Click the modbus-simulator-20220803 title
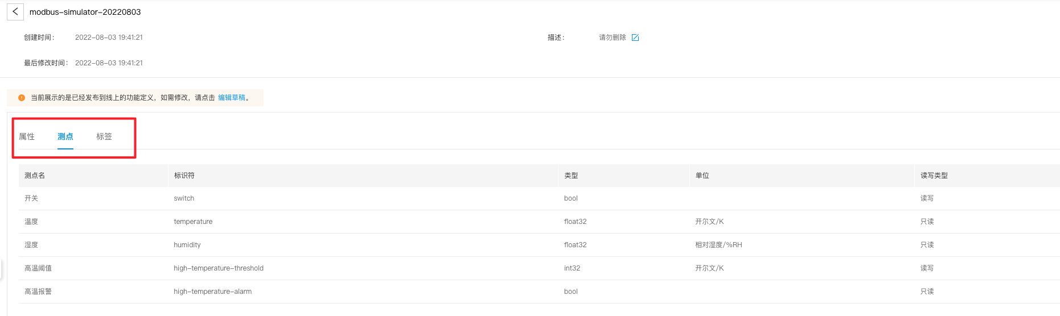The width and height of the screenshot is (1060, 316). tap(85, 12)
